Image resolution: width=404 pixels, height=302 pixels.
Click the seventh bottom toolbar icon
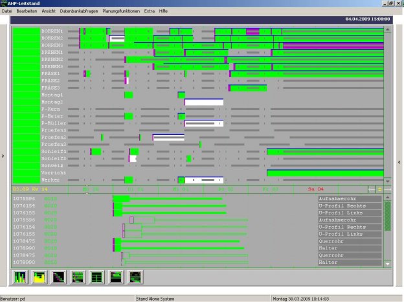click(136, 276)
